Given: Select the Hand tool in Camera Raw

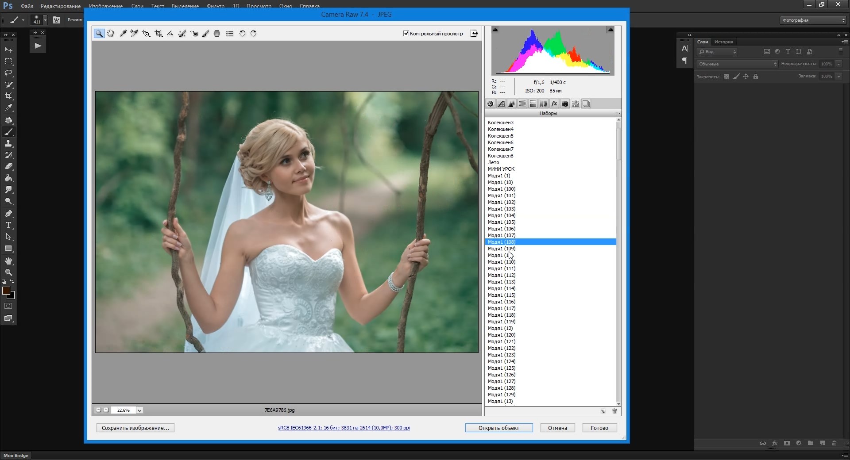Looking at the screenshot, I should [110, 34].
